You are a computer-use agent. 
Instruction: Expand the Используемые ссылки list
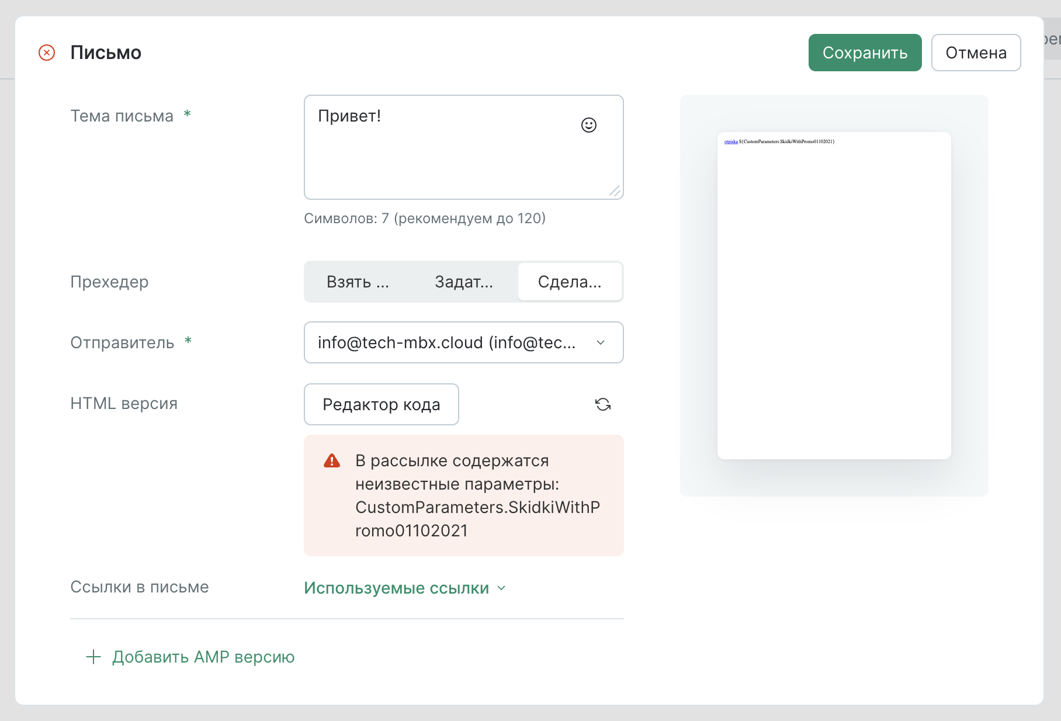404,588
